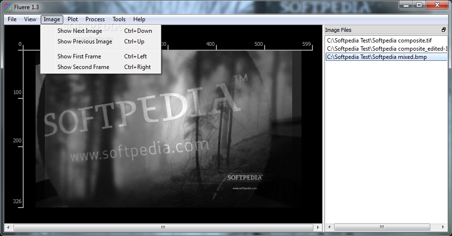Select Softpedia composite.tif in Image Files
The width and height of the screenshot is (452, 236).
click(386, 41)
